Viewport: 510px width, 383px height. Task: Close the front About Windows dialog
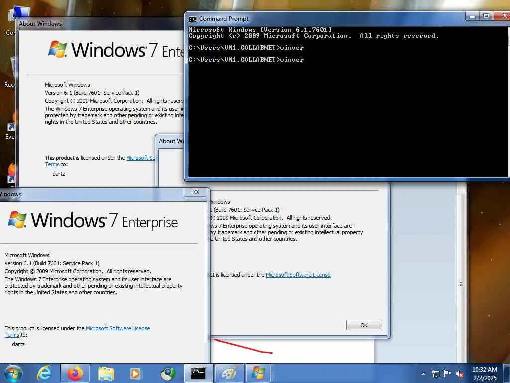click(x=196, y=192)
